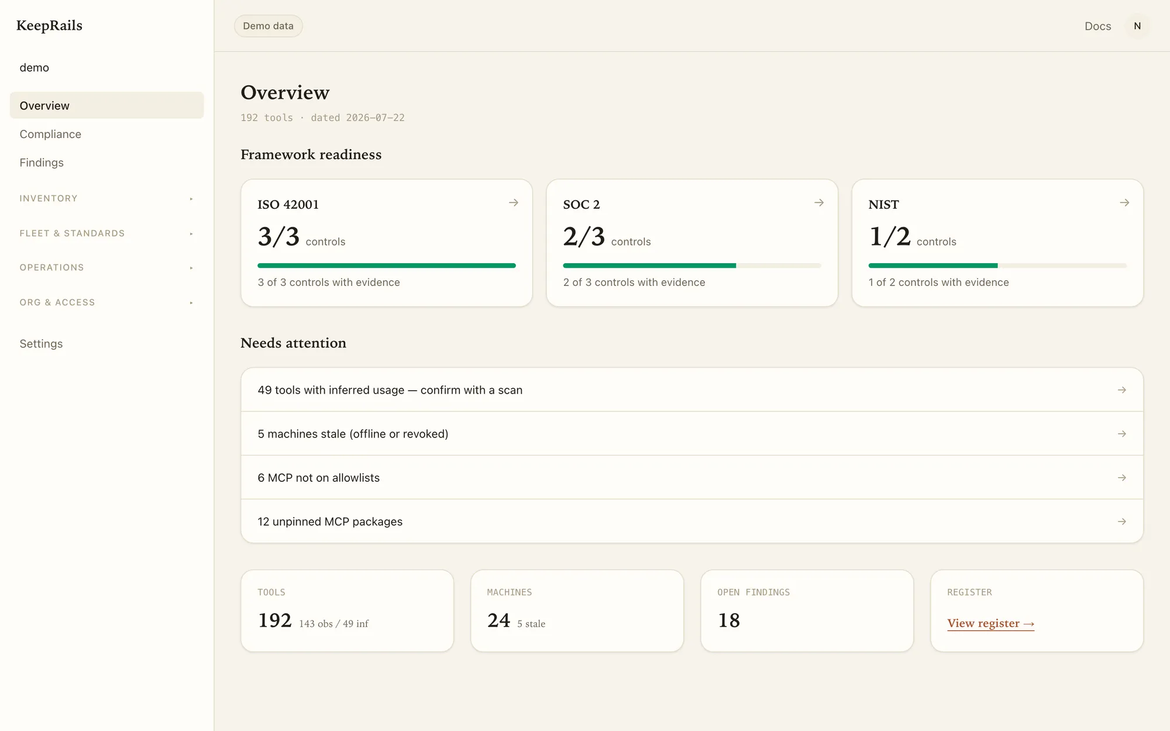Open 12 unpinned MCP packages item

pos(692,522)
